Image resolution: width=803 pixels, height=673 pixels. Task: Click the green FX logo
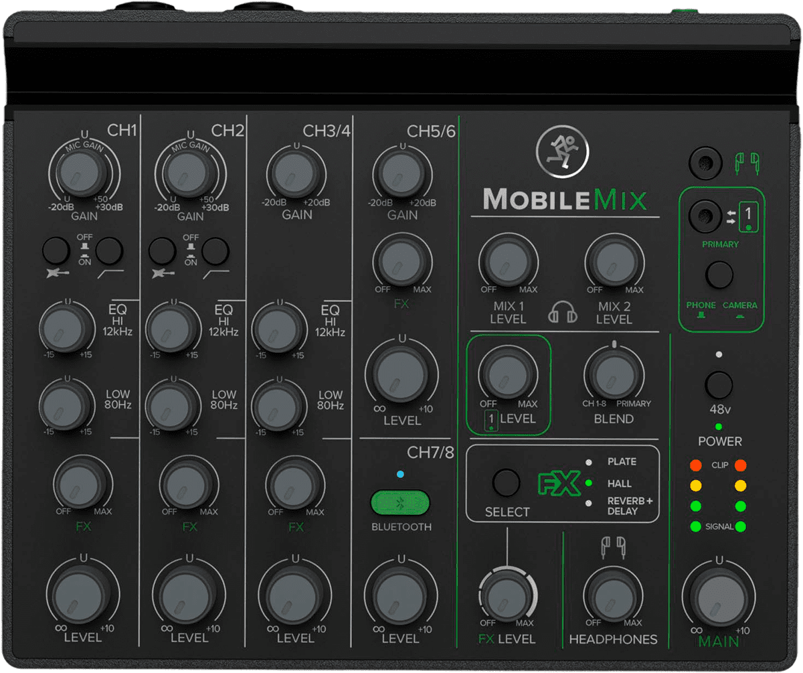tap(559, 484)
